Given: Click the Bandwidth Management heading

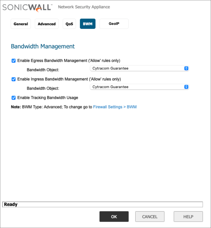Looking at the screenshot, I should (x=43, y=46).
